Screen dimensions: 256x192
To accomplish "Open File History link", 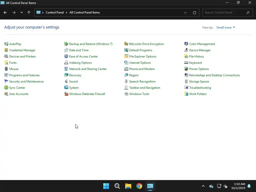I will (x=196, y=56).
